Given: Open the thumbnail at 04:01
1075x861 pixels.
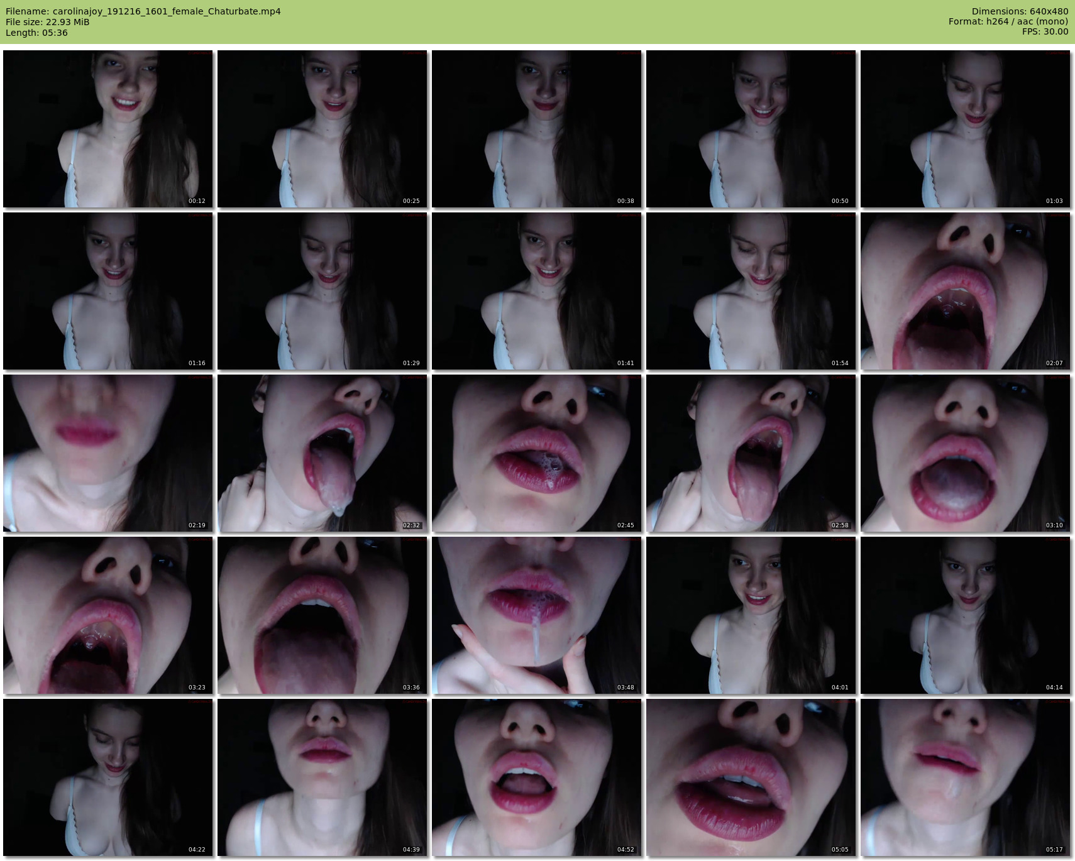Looking at the screenshot, I should coord(751,615).
